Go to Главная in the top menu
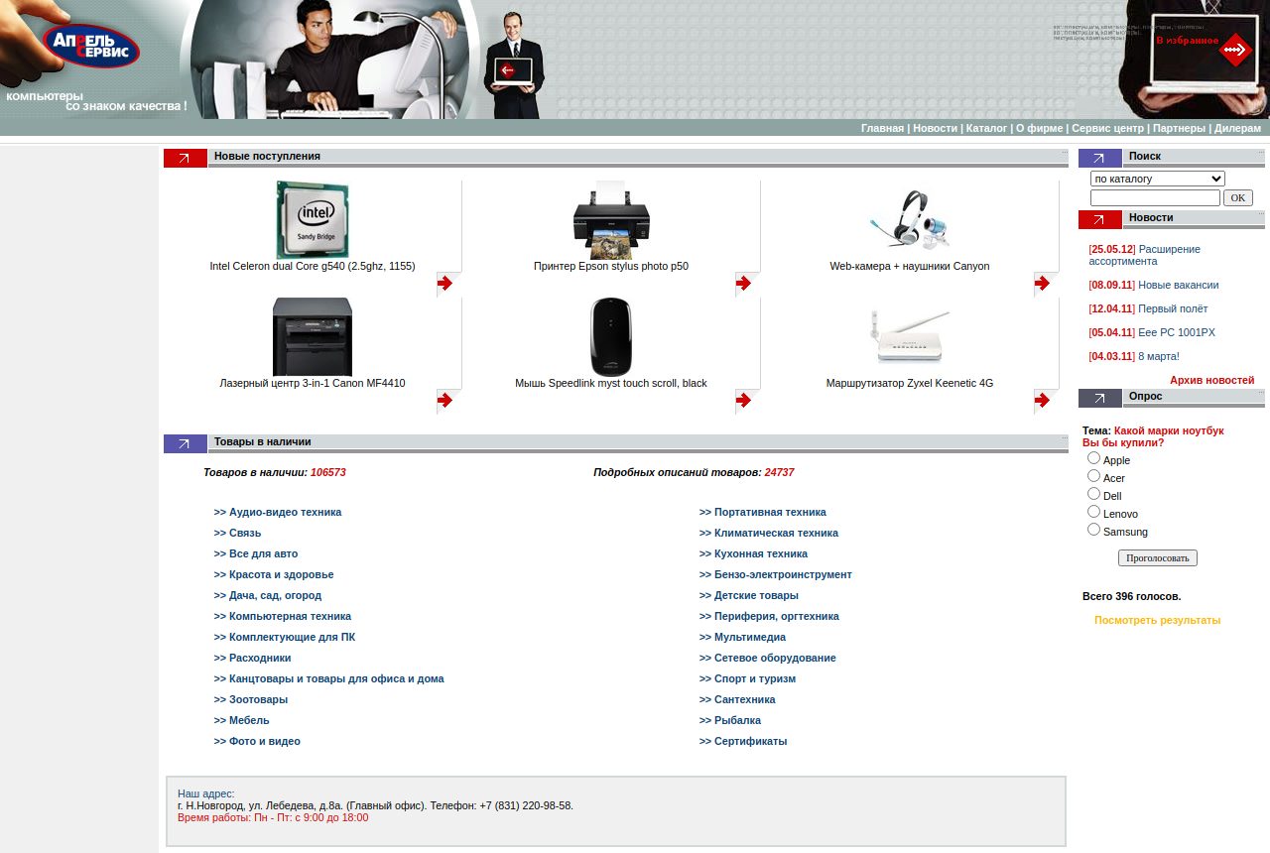 coord(882,128)
